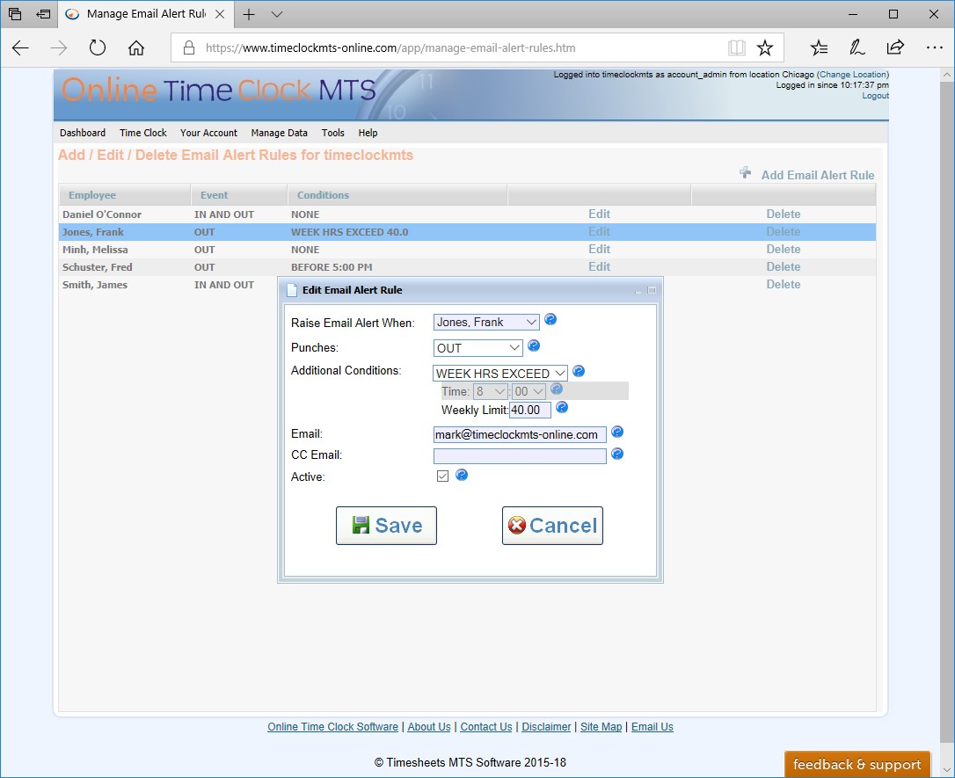
Task: Click help icon beside Additional Conditions dropdown
Action: tap(579, 371)
